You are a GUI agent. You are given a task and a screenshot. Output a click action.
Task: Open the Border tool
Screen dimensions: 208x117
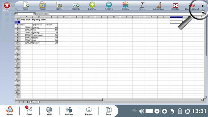click(175, 5)
